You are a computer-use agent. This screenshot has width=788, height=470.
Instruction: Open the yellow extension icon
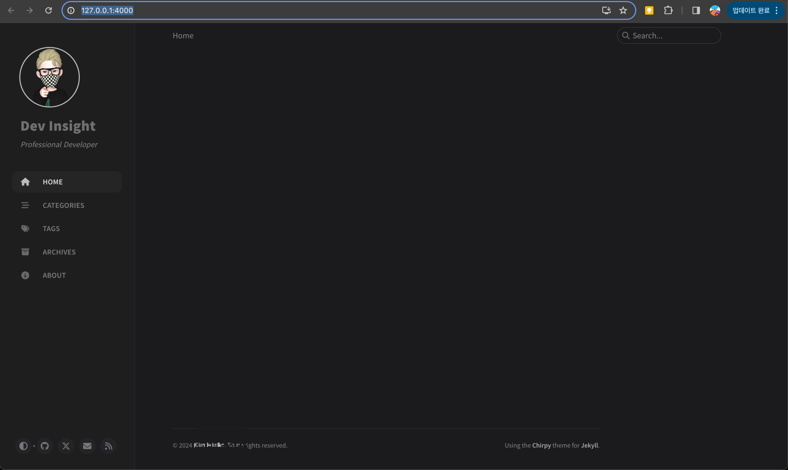click(649, 11)
